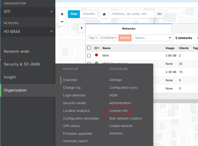This screenshot has height=146, width=198.
Task: Tick the select-all checkbox in table header
Action: 89,48
